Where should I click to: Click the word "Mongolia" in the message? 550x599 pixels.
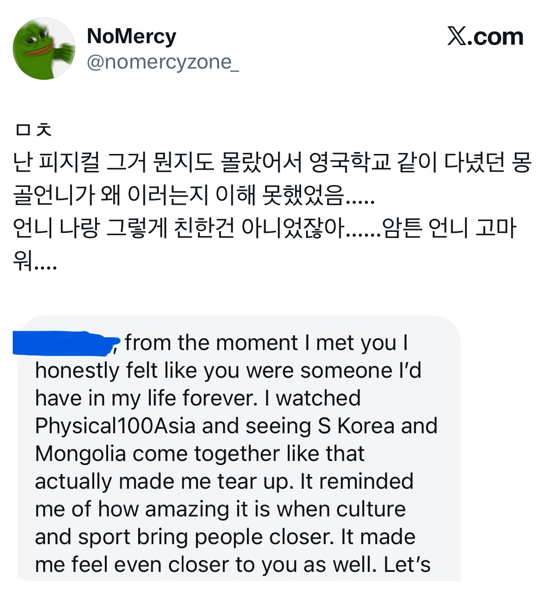pos(80,454)
